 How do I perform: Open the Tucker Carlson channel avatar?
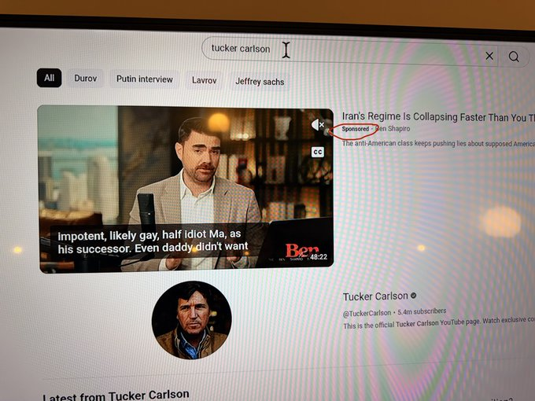point(192,320)
